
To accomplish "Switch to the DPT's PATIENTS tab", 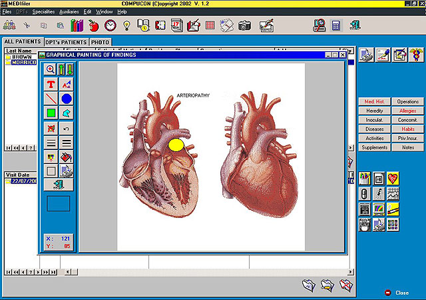I will [66, 42].
